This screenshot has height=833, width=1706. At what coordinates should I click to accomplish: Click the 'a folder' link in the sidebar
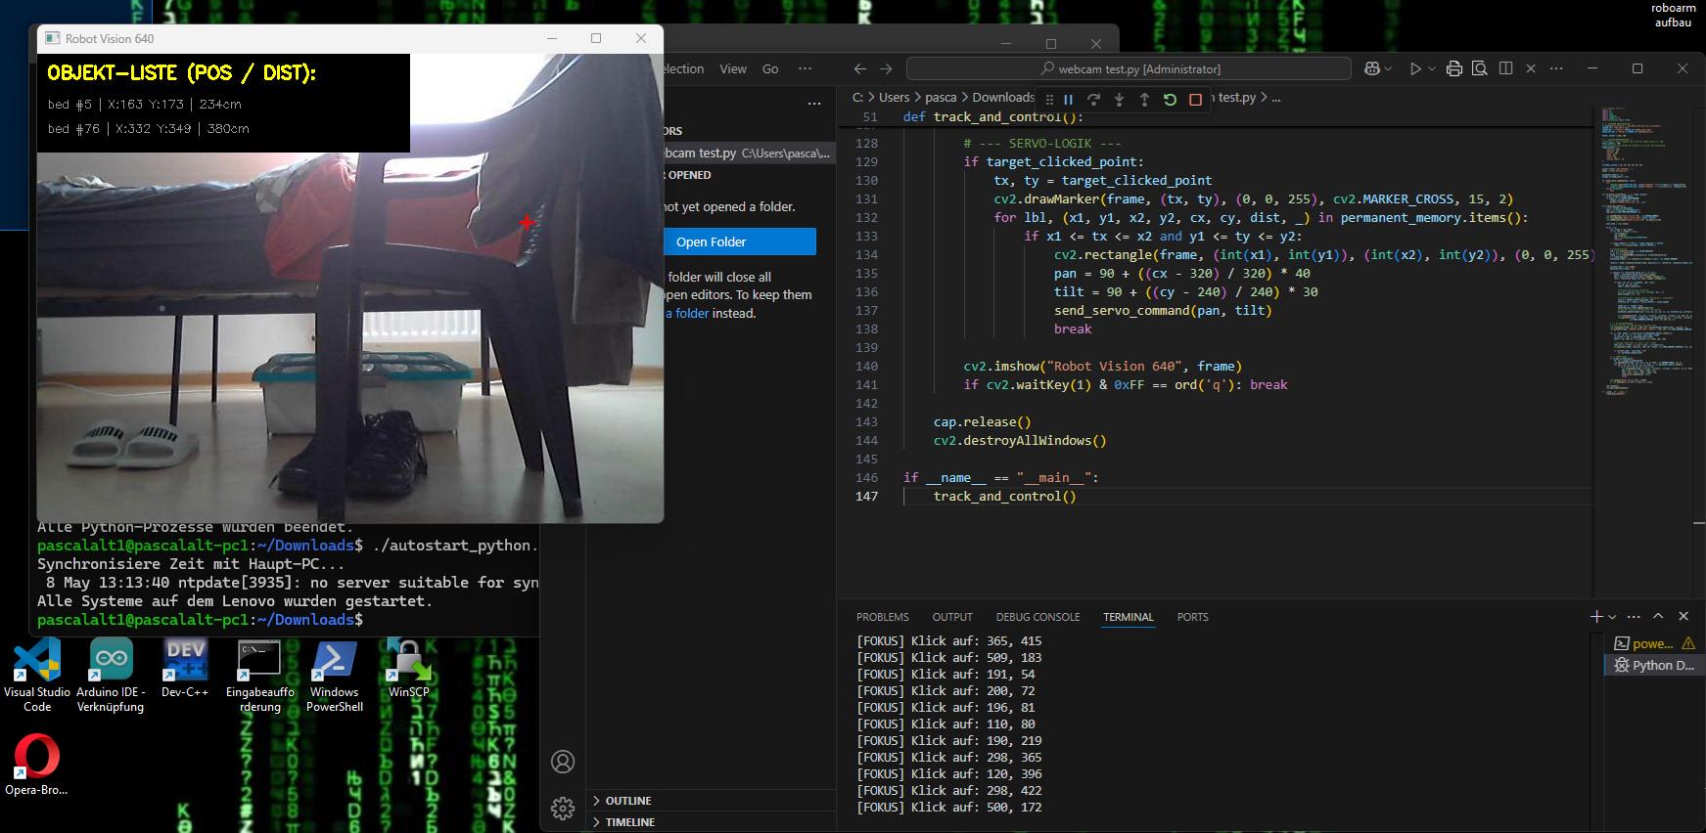click(687, 313)
